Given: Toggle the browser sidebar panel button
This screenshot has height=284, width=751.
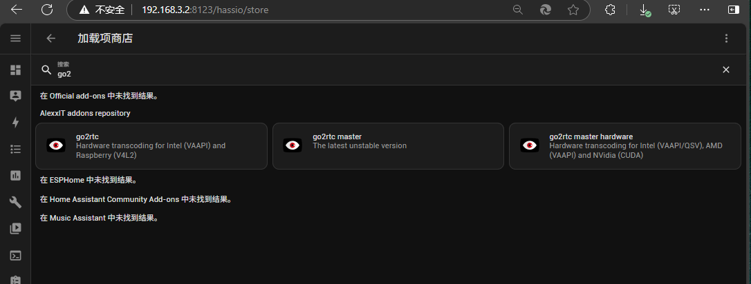Looking at the screenshot, I should click(x=734, y=10).
